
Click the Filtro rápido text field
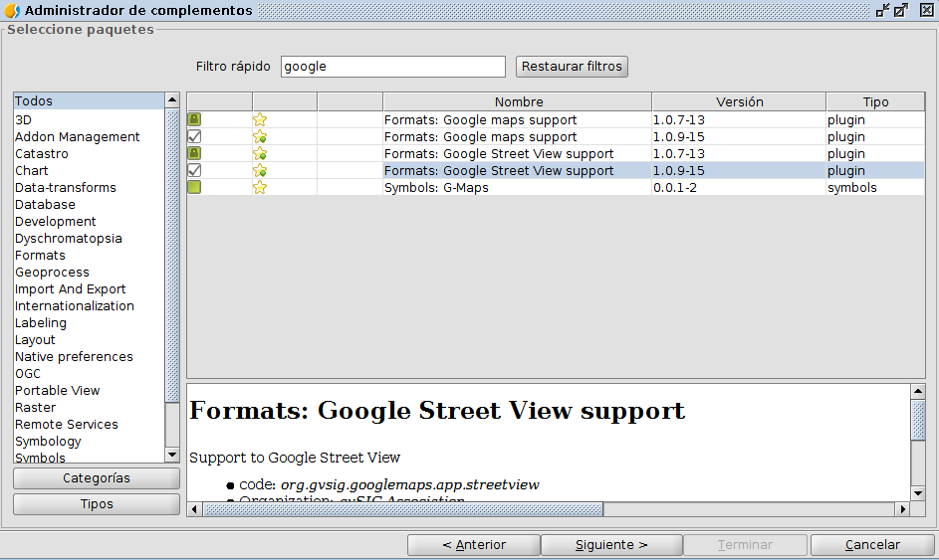392,67
